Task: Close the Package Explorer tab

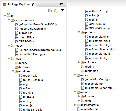Action: point(33,4)
